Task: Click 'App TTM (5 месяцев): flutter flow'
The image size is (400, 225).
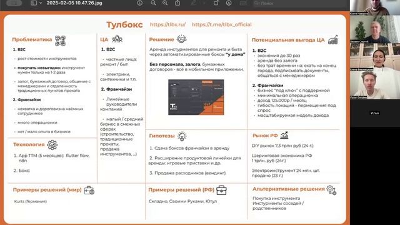Action: click(54, 156)
